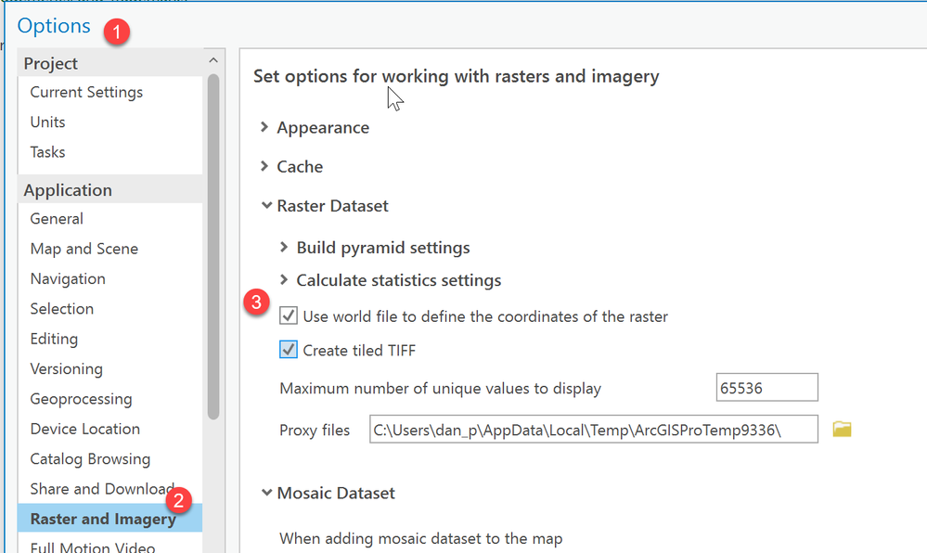927x553 pixels.
Task: Expand Calculate statistics settings
Action: (x=285, y=280)
